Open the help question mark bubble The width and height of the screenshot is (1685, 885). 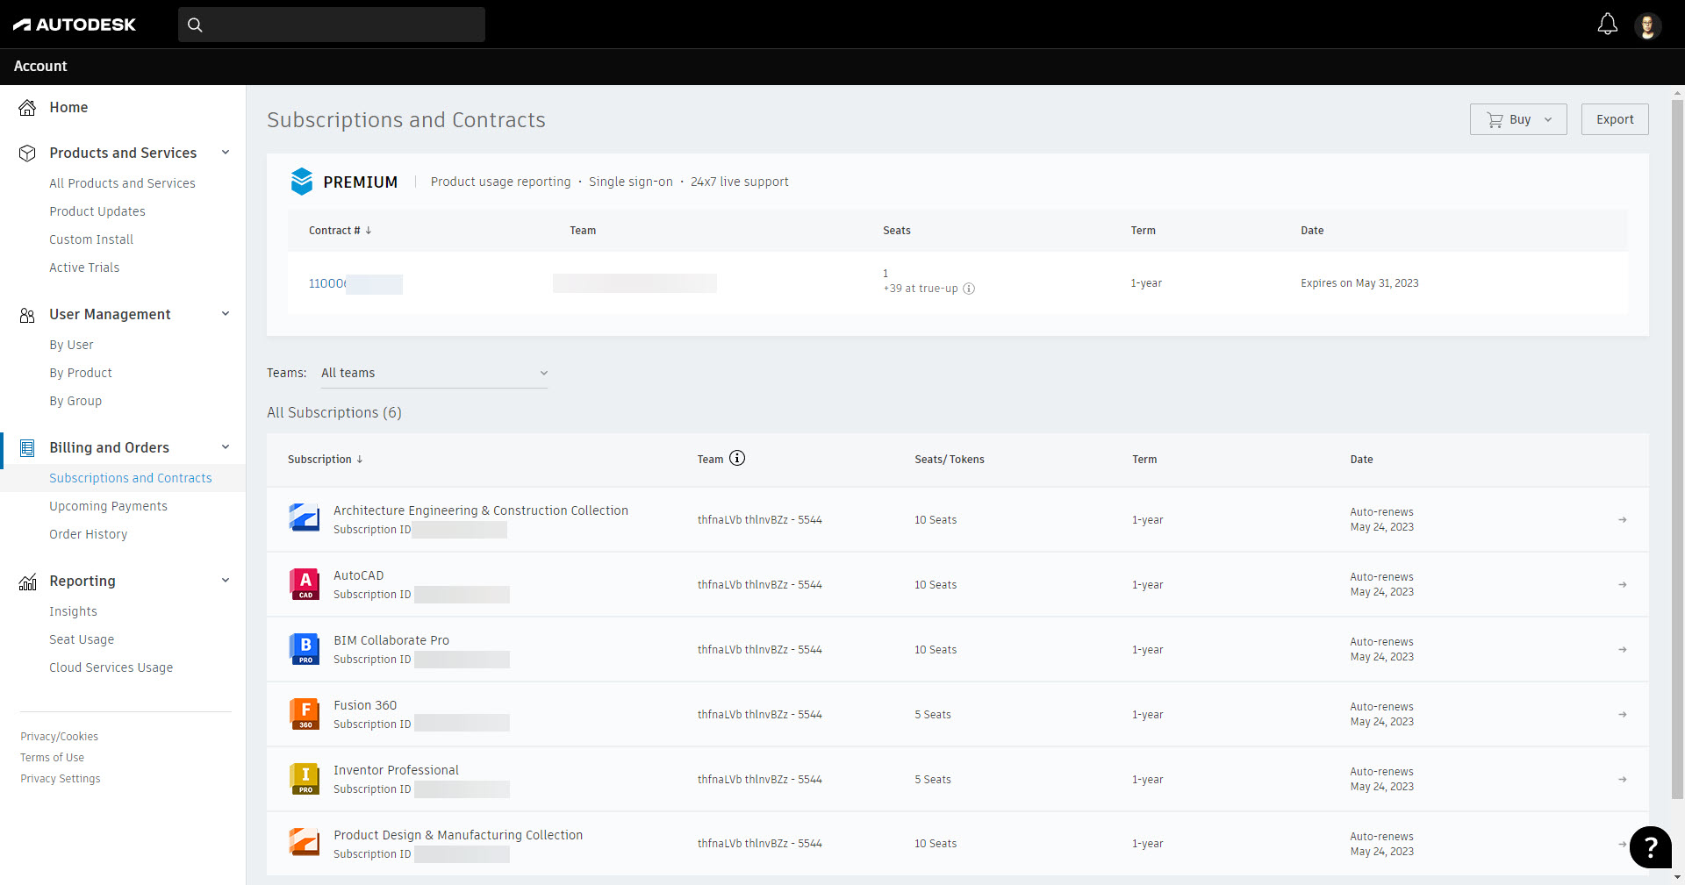1650,847
